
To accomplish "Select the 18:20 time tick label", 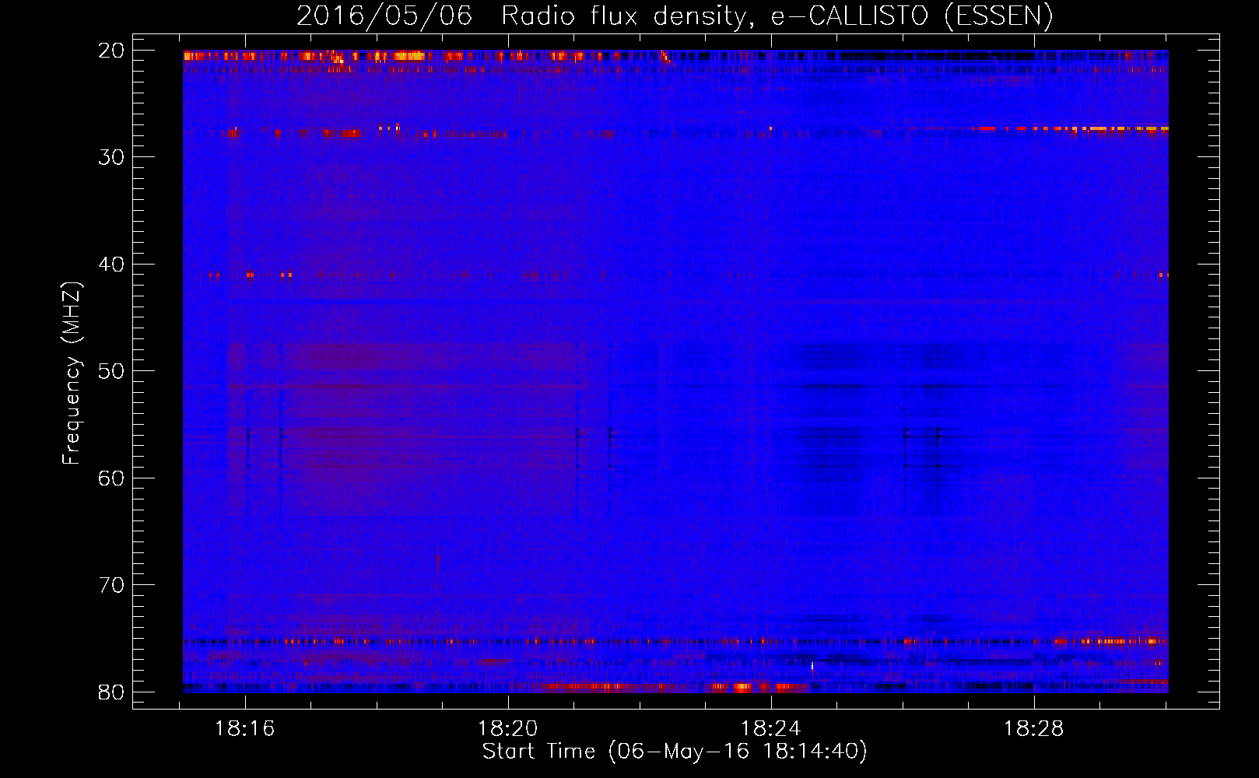I will pyautogui.click(x=508, y=728).
